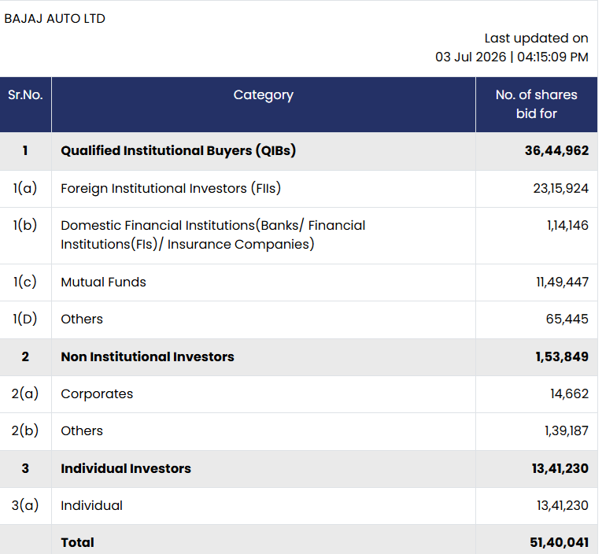Click the FIIs value 23,15,924
This screenshot has width=602, height=554.
[x=560, y=189]
